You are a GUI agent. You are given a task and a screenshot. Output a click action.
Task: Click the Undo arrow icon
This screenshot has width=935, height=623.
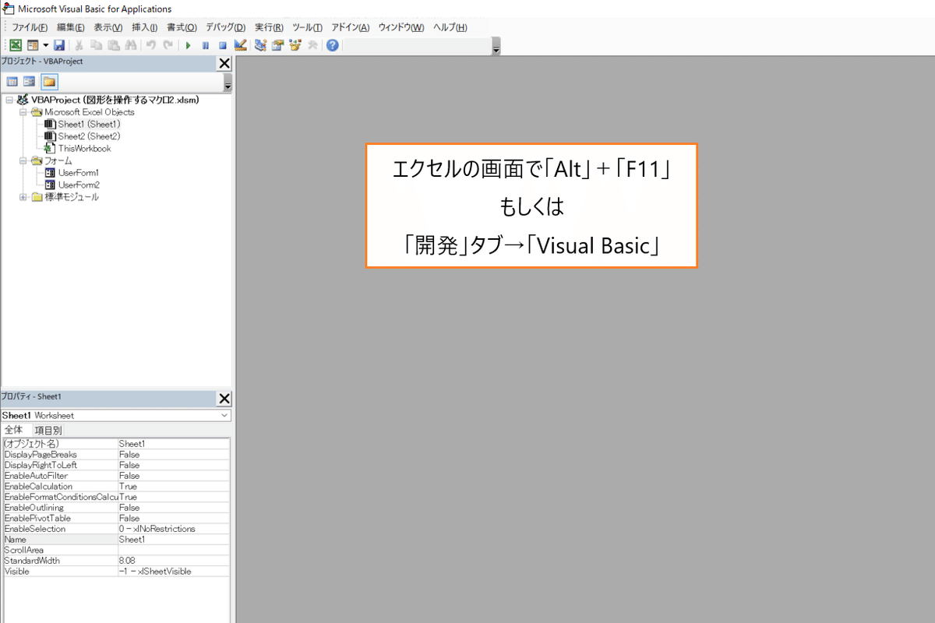coord(151,45)
